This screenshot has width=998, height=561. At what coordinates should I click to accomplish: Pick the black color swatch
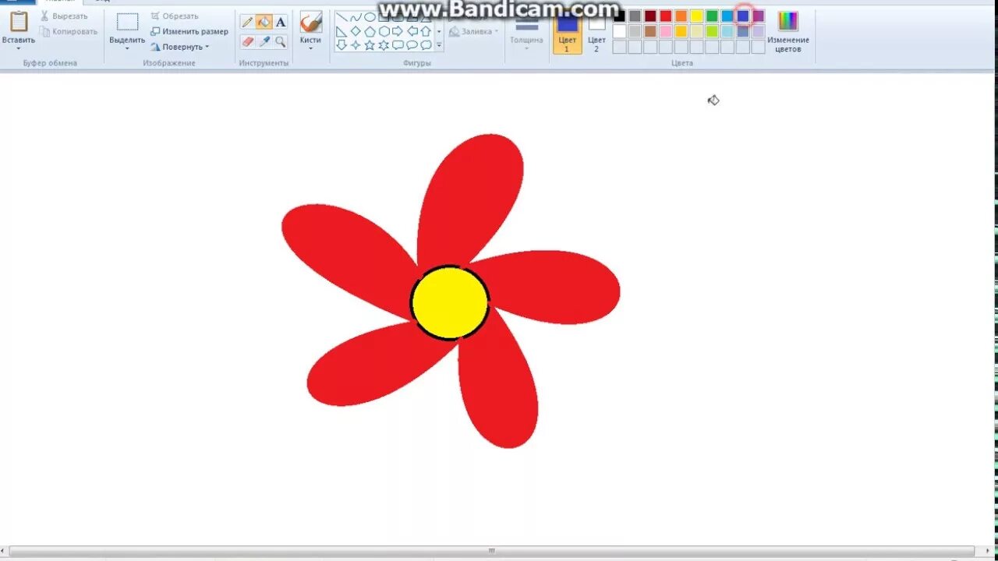pyautogui.click(x=619, y=16)
